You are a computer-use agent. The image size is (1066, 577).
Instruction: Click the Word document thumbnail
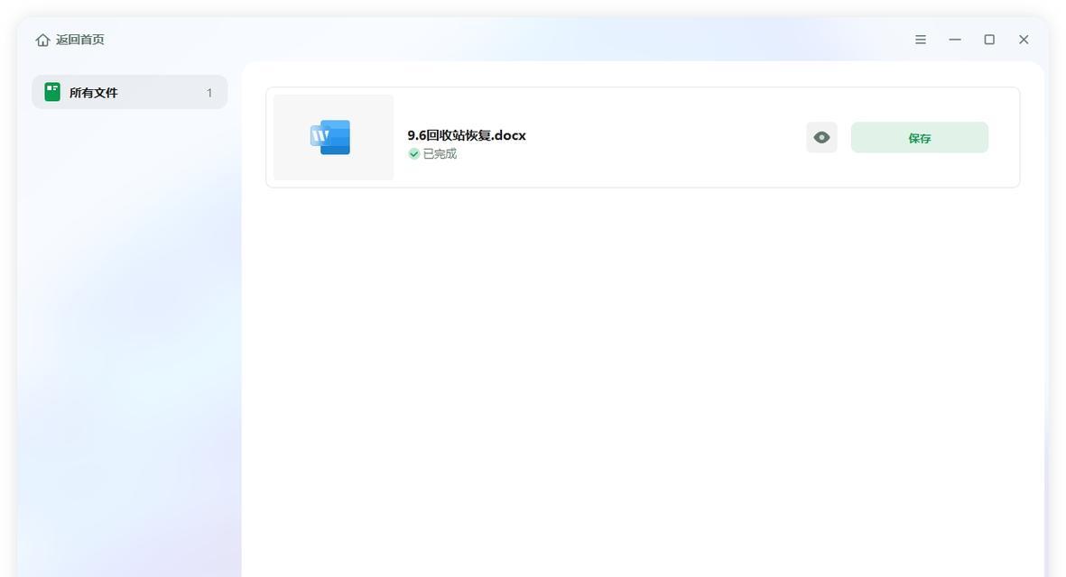[333, 137]
